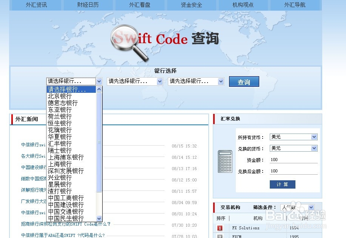The height and width of the screenshot is (238, 346).
Task: Select 德意志银行 from the bank list
Action: [x=71, y=103]
